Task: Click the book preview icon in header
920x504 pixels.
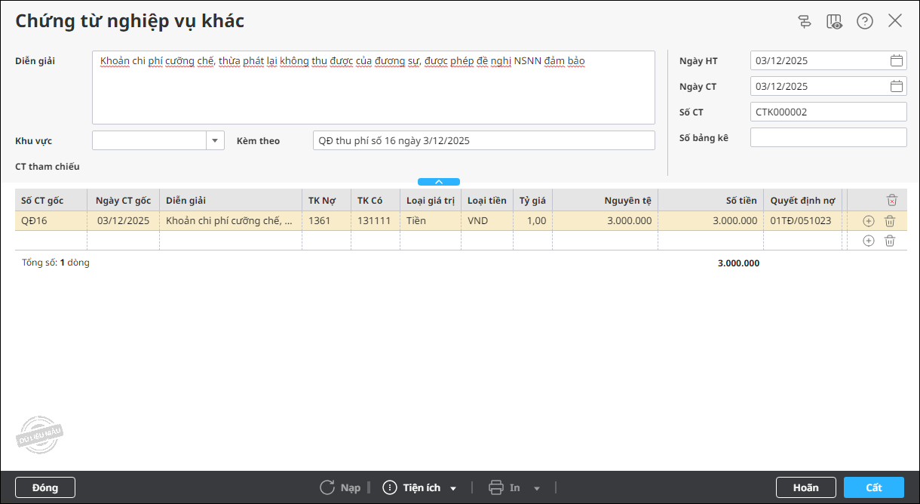Action: 834,21
